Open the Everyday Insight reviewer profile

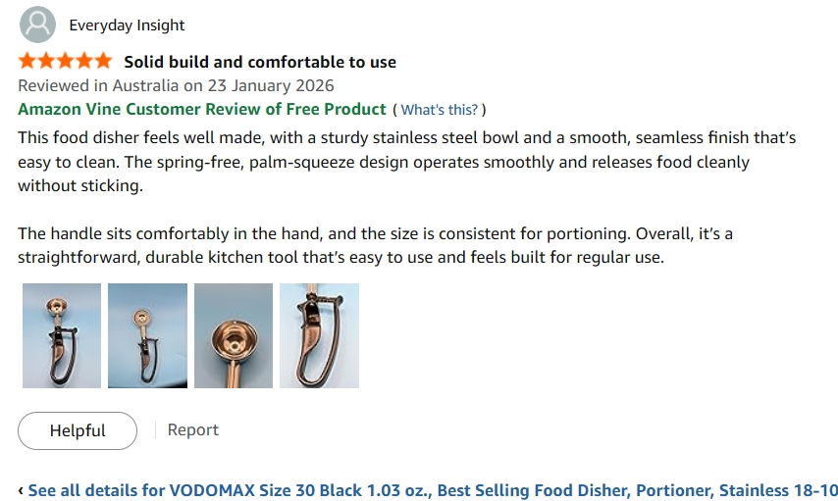127,25
